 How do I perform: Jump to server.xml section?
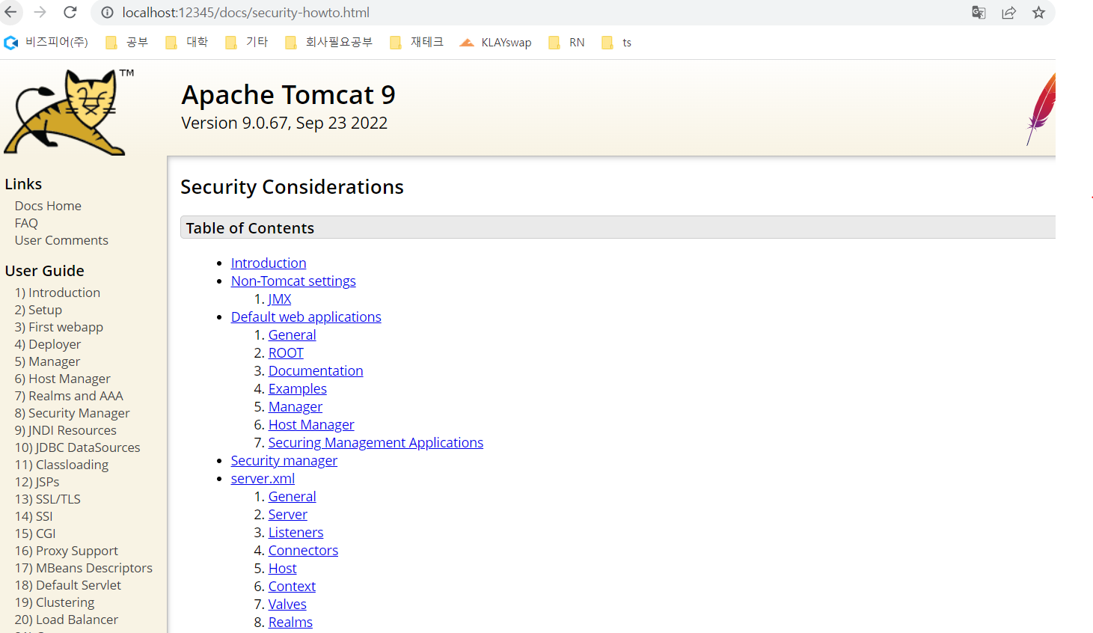(x=263, y=479)
